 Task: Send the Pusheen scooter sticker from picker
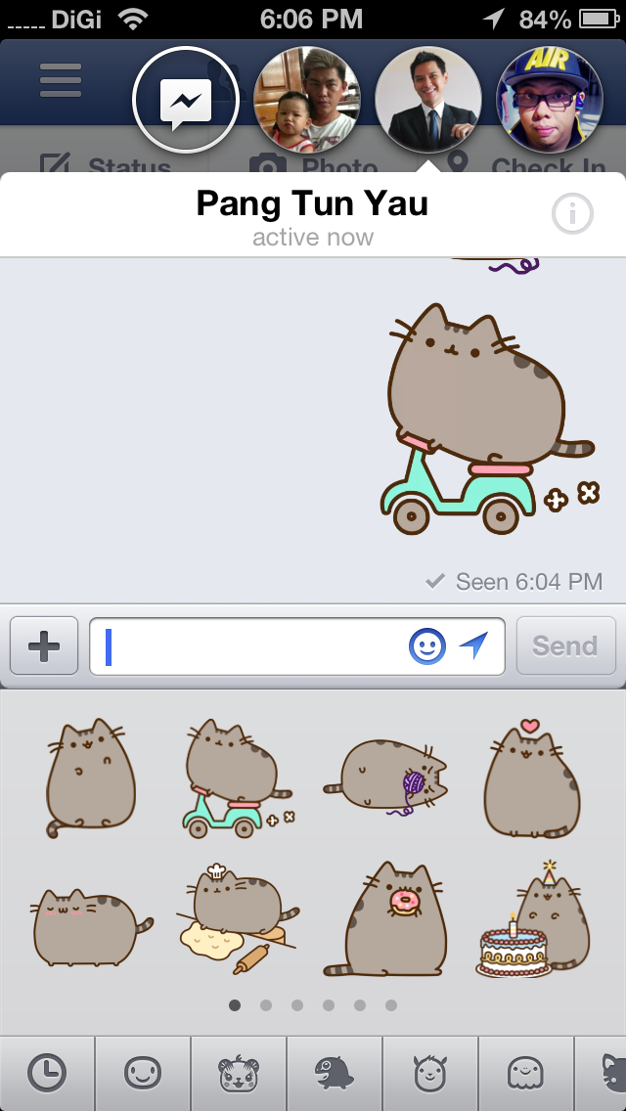pos(239,778)
